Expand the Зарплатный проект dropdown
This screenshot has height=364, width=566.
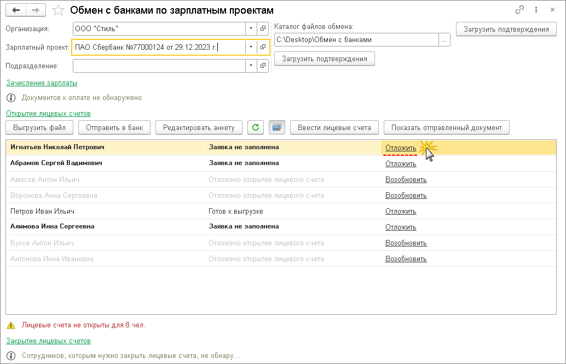[x=251, y=47]
